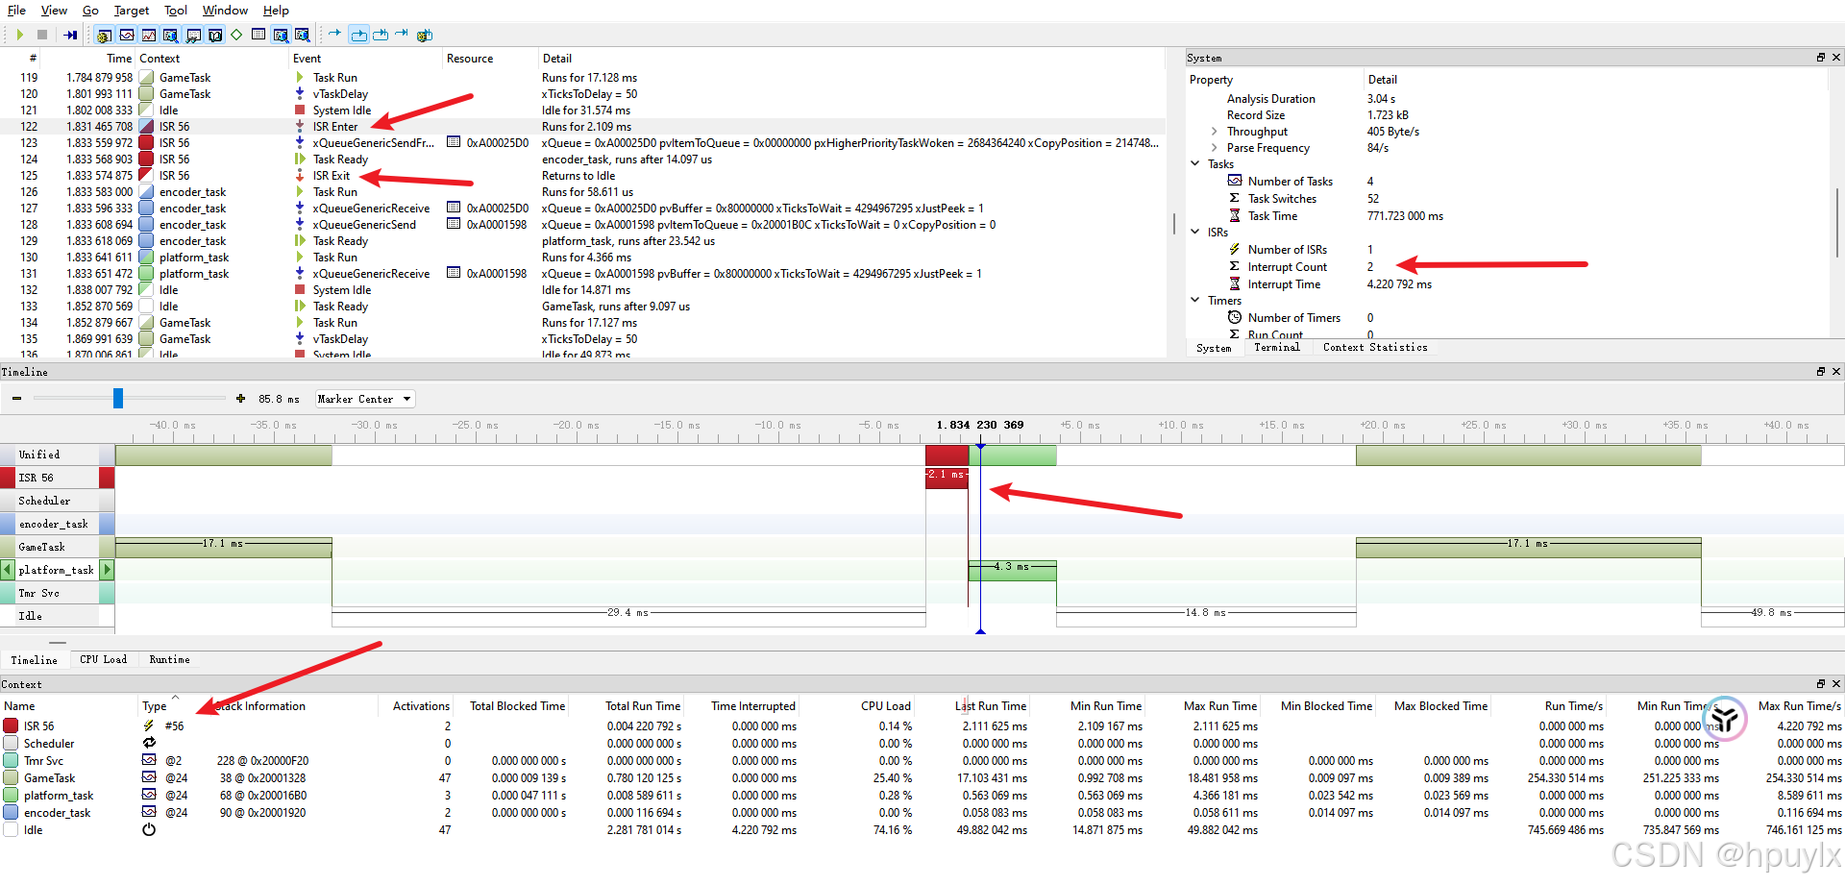Switch to the Context Statistics tab
Viewport: 1845px width, 885px height.
[1375, 348]
